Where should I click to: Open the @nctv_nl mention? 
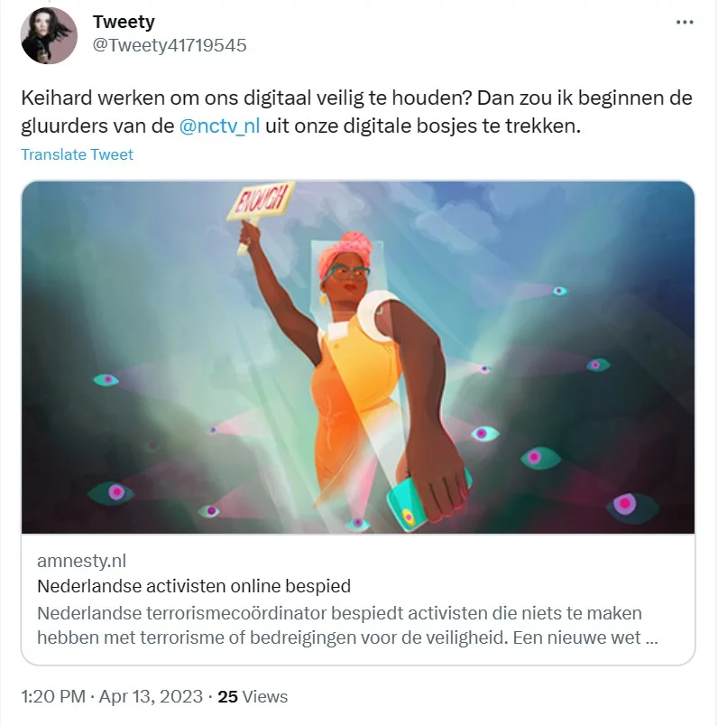point(219,126)
